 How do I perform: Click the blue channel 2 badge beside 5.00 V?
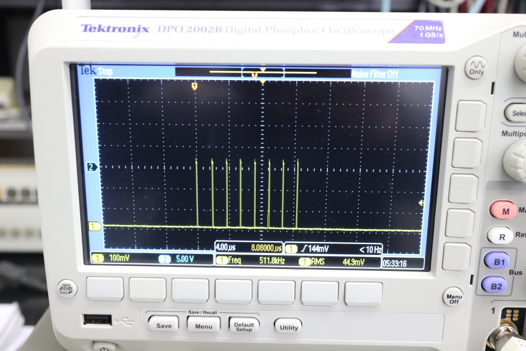(164, 259)
